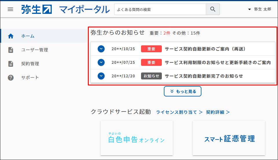The width and height of the screenshot is (278, 160).
Task: Click the FAQ search input field
Action: point(160,9)
